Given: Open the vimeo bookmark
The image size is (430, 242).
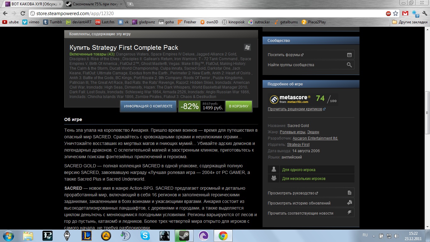Looking at the screenshot, I should coord(31,22).
